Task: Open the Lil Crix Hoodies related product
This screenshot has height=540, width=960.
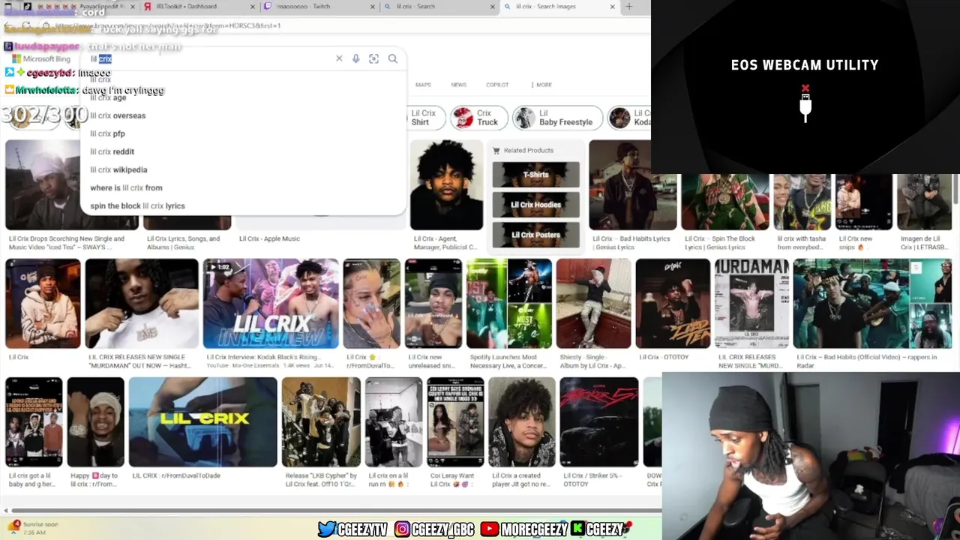Action: [x=535, y=205]
